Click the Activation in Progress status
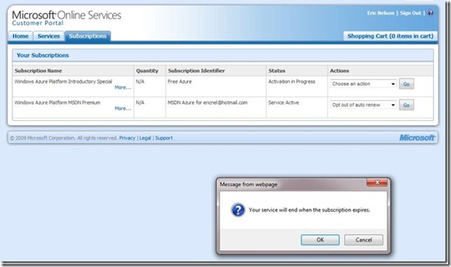Viewport: 451px width, 267px height. pos(291,82)
